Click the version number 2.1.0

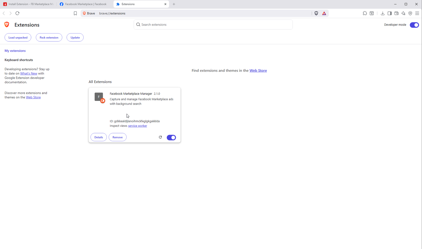pos(157,94)
